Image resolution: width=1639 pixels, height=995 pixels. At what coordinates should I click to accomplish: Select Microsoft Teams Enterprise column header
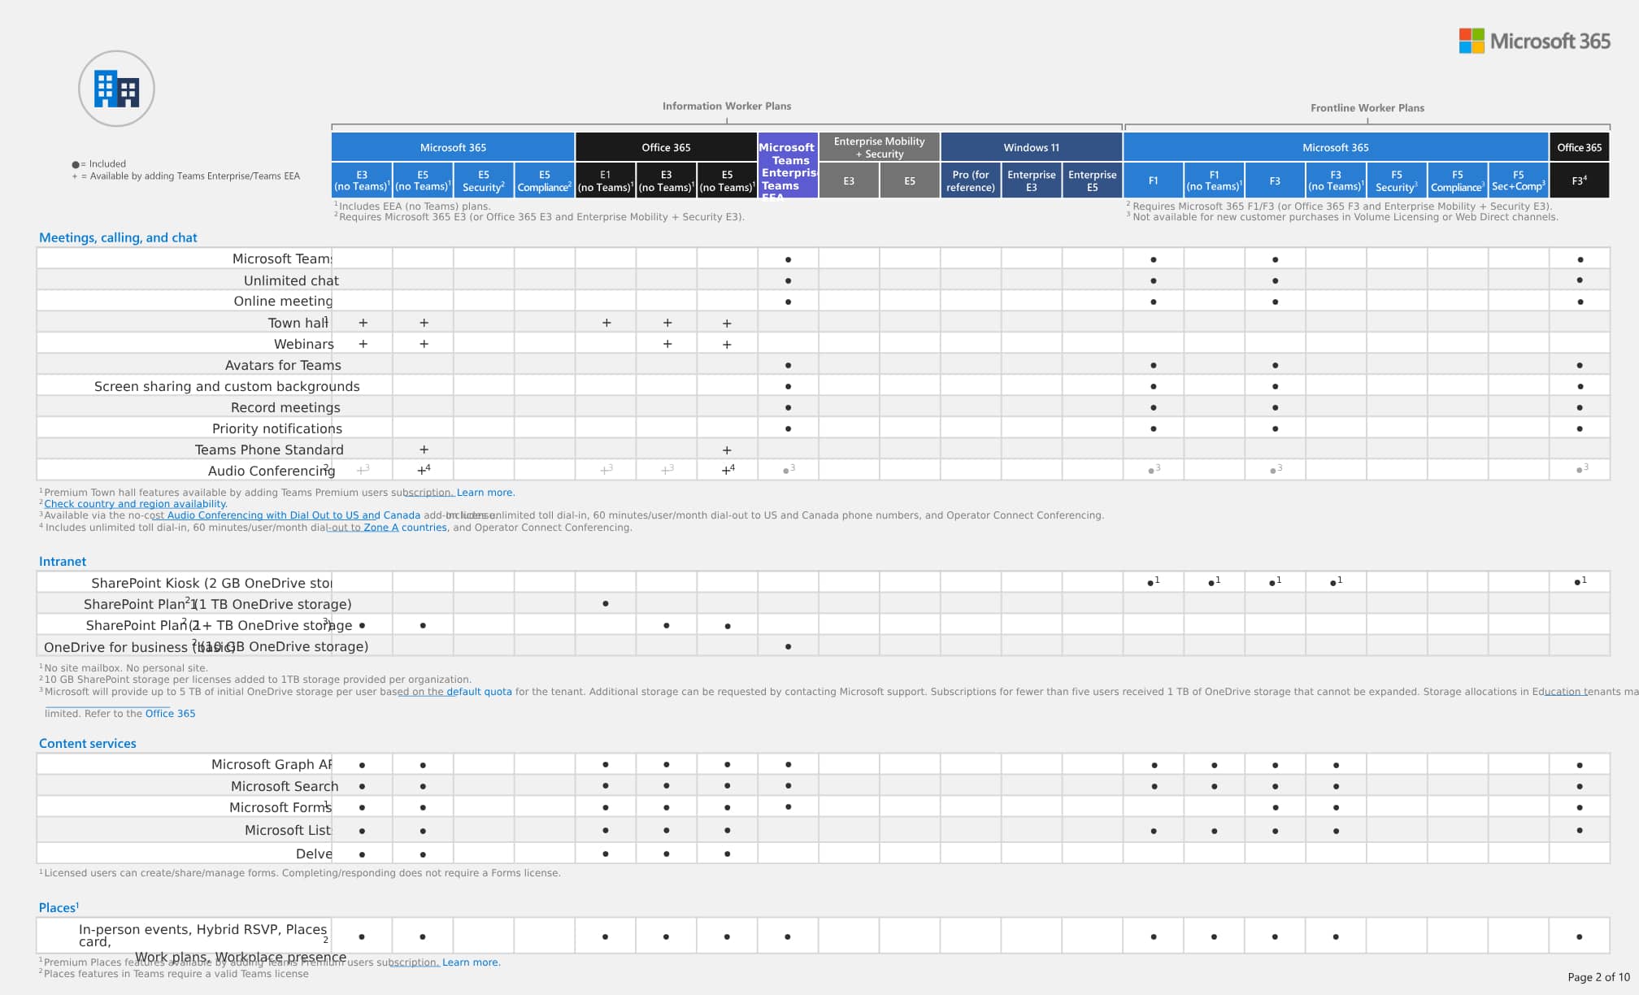coord(788,166)
